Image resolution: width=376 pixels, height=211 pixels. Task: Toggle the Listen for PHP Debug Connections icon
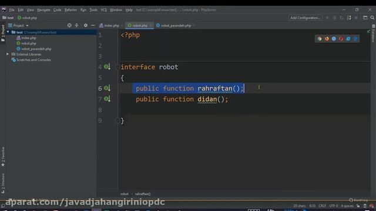pyautogui.click(x=349, y=18)
